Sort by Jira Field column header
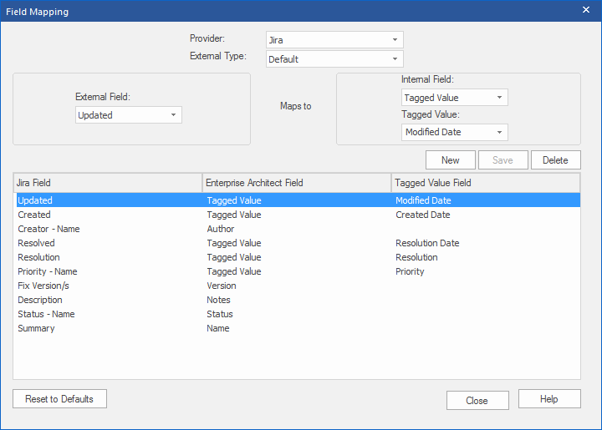This screenshot has height=430, width=602. point(108,183)
